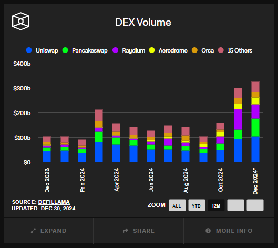The image size is (278, 248).
Task: Click the Jun 2024 axis label
Action: coord(151,180)
